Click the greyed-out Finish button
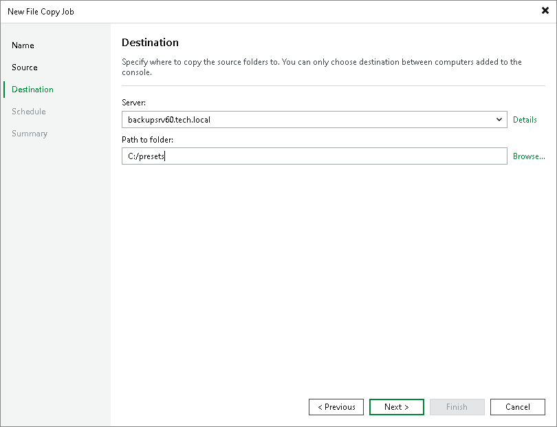The width and height of the screenshot is (557, 427). (457, 407)
